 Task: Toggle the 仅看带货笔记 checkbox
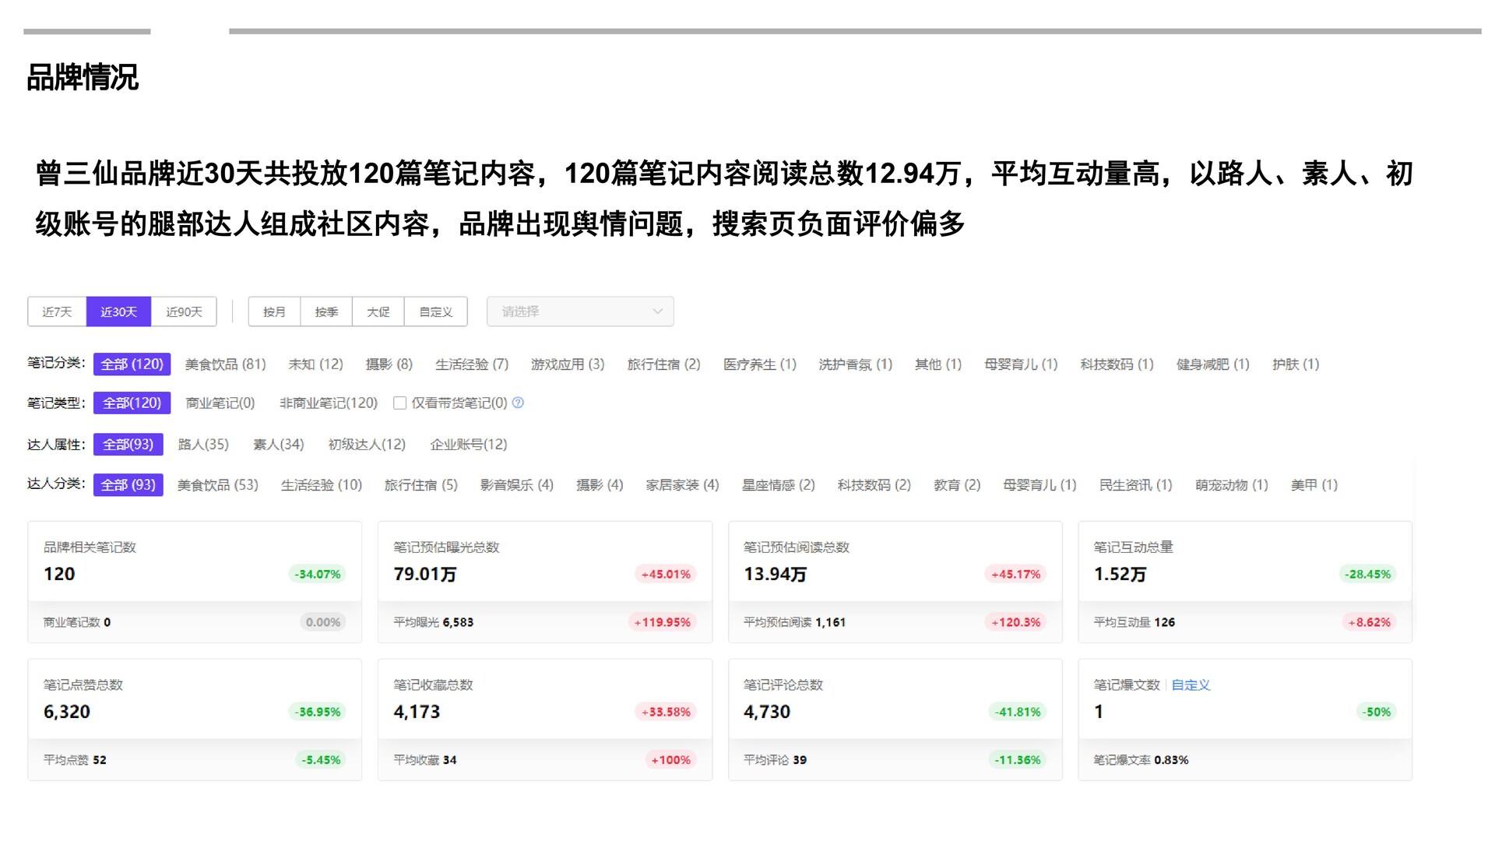(399, 403)
